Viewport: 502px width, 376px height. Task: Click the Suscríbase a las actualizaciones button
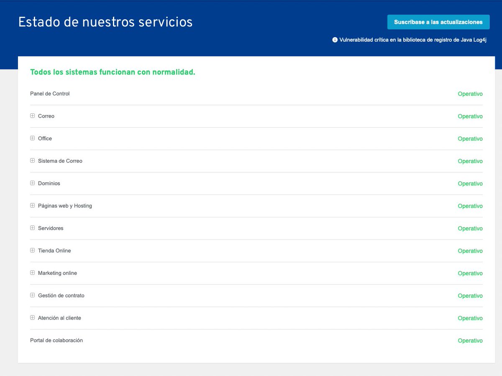(x=438, y=22)
